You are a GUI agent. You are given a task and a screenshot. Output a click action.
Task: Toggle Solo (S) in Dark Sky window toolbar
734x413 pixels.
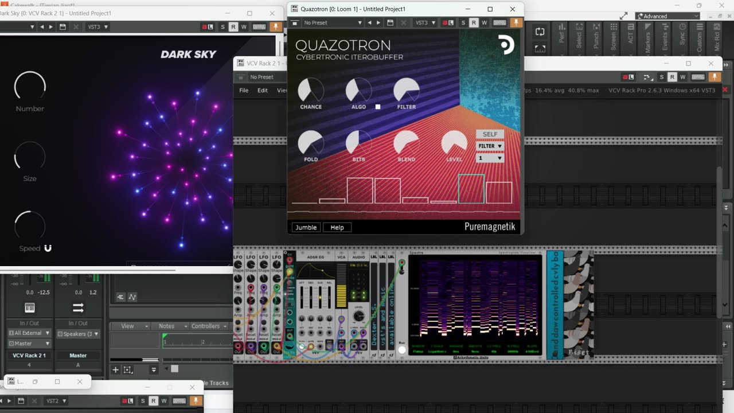pos(222,27)
